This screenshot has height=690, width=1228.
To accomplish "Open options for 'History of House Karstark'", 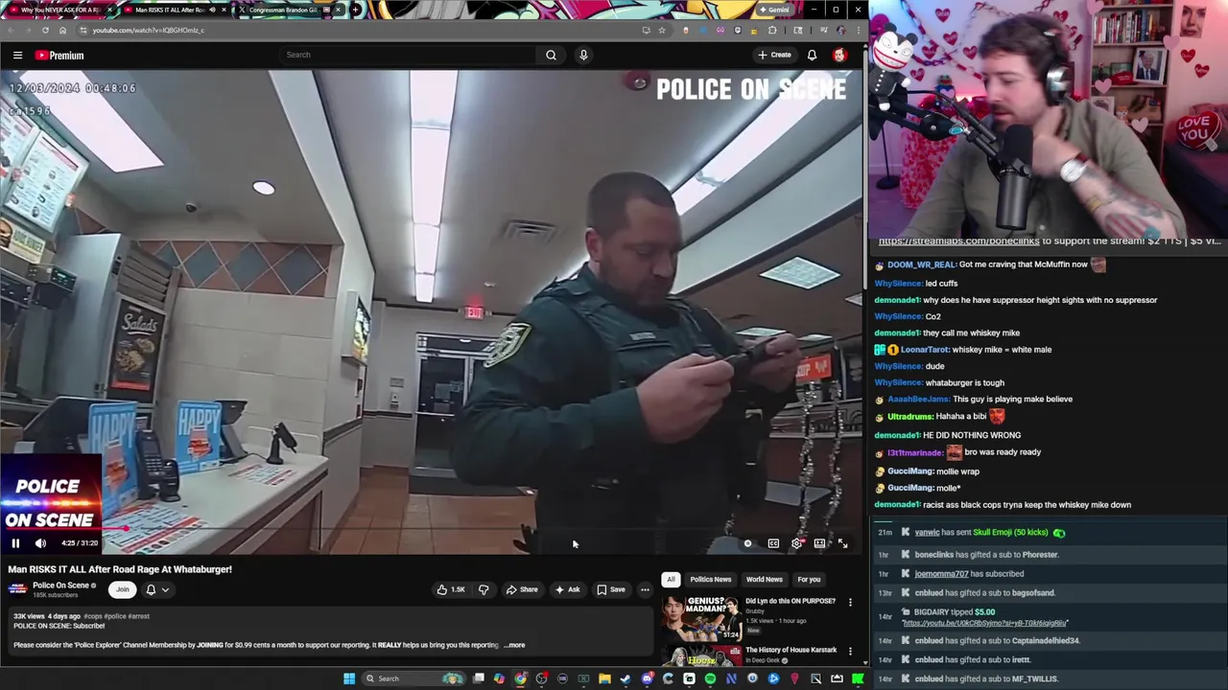I will (850, 651).
